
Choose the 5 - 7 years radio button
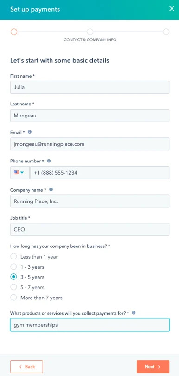coord(13,287)
